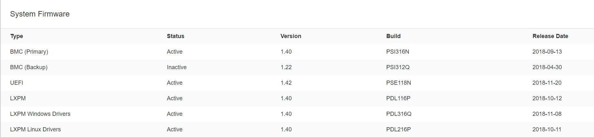Click release date 2018-04-30
The width and height of the screenshot is (594, 138).
pos(547,67)
